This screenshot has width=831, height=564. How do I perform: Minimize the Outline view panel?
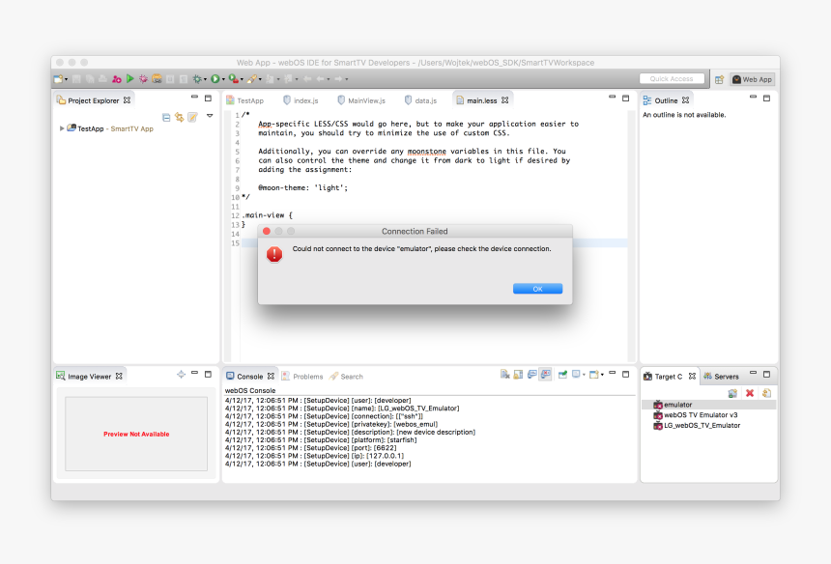[753, 97]
